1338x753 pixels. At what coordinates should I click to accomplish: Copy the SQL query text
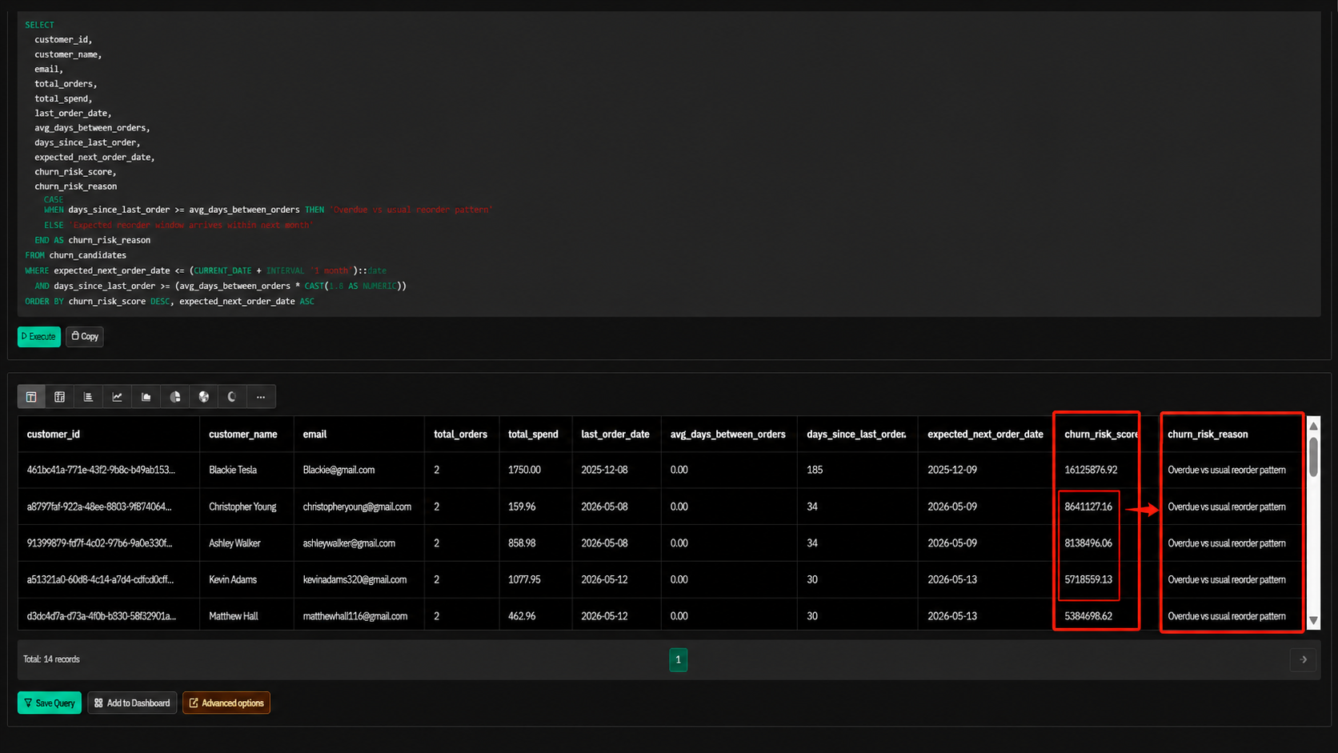85,337
